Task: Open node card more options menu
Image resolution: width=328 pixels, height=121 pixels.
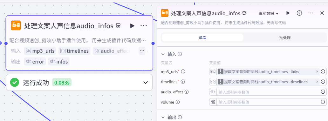Action: [144, 26]
